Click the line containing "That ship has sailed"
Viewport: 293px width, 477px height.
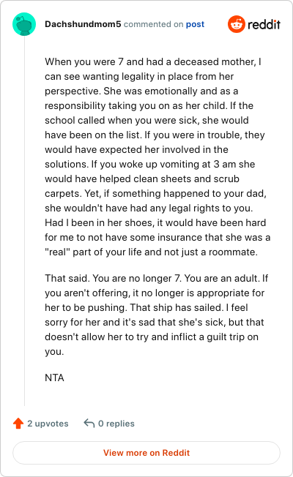[x=146, y=307]
